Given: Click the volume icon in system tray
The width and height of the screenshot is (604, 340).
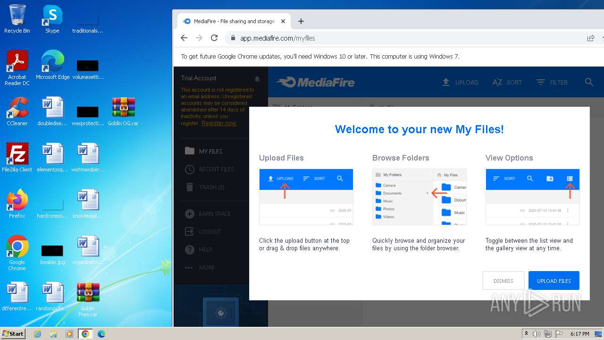Looking at the screenshot, I should (537, 334).
